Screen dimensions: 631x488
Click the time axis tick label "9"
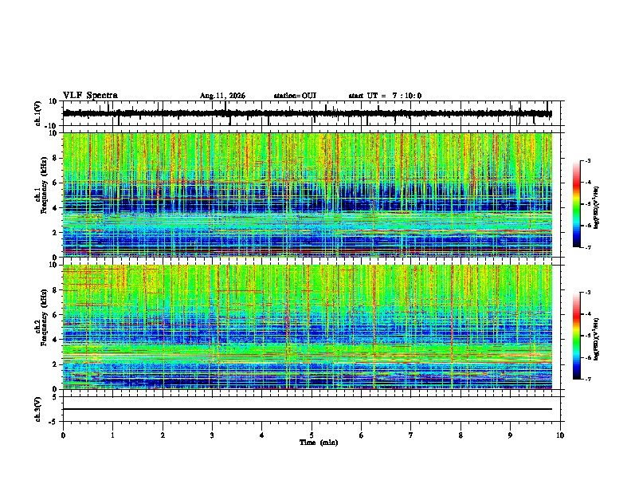click(510, 435)
